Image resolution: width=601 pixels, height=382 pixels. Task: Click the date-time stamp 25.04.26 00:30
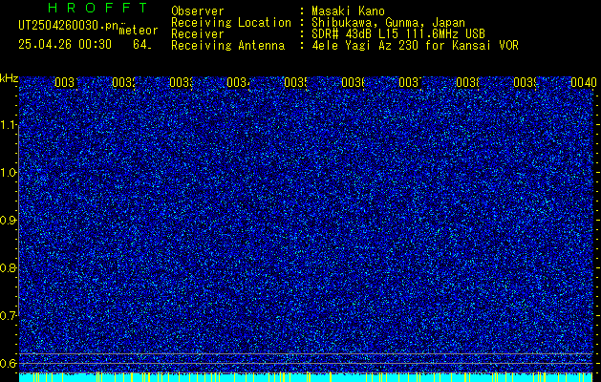65,45
